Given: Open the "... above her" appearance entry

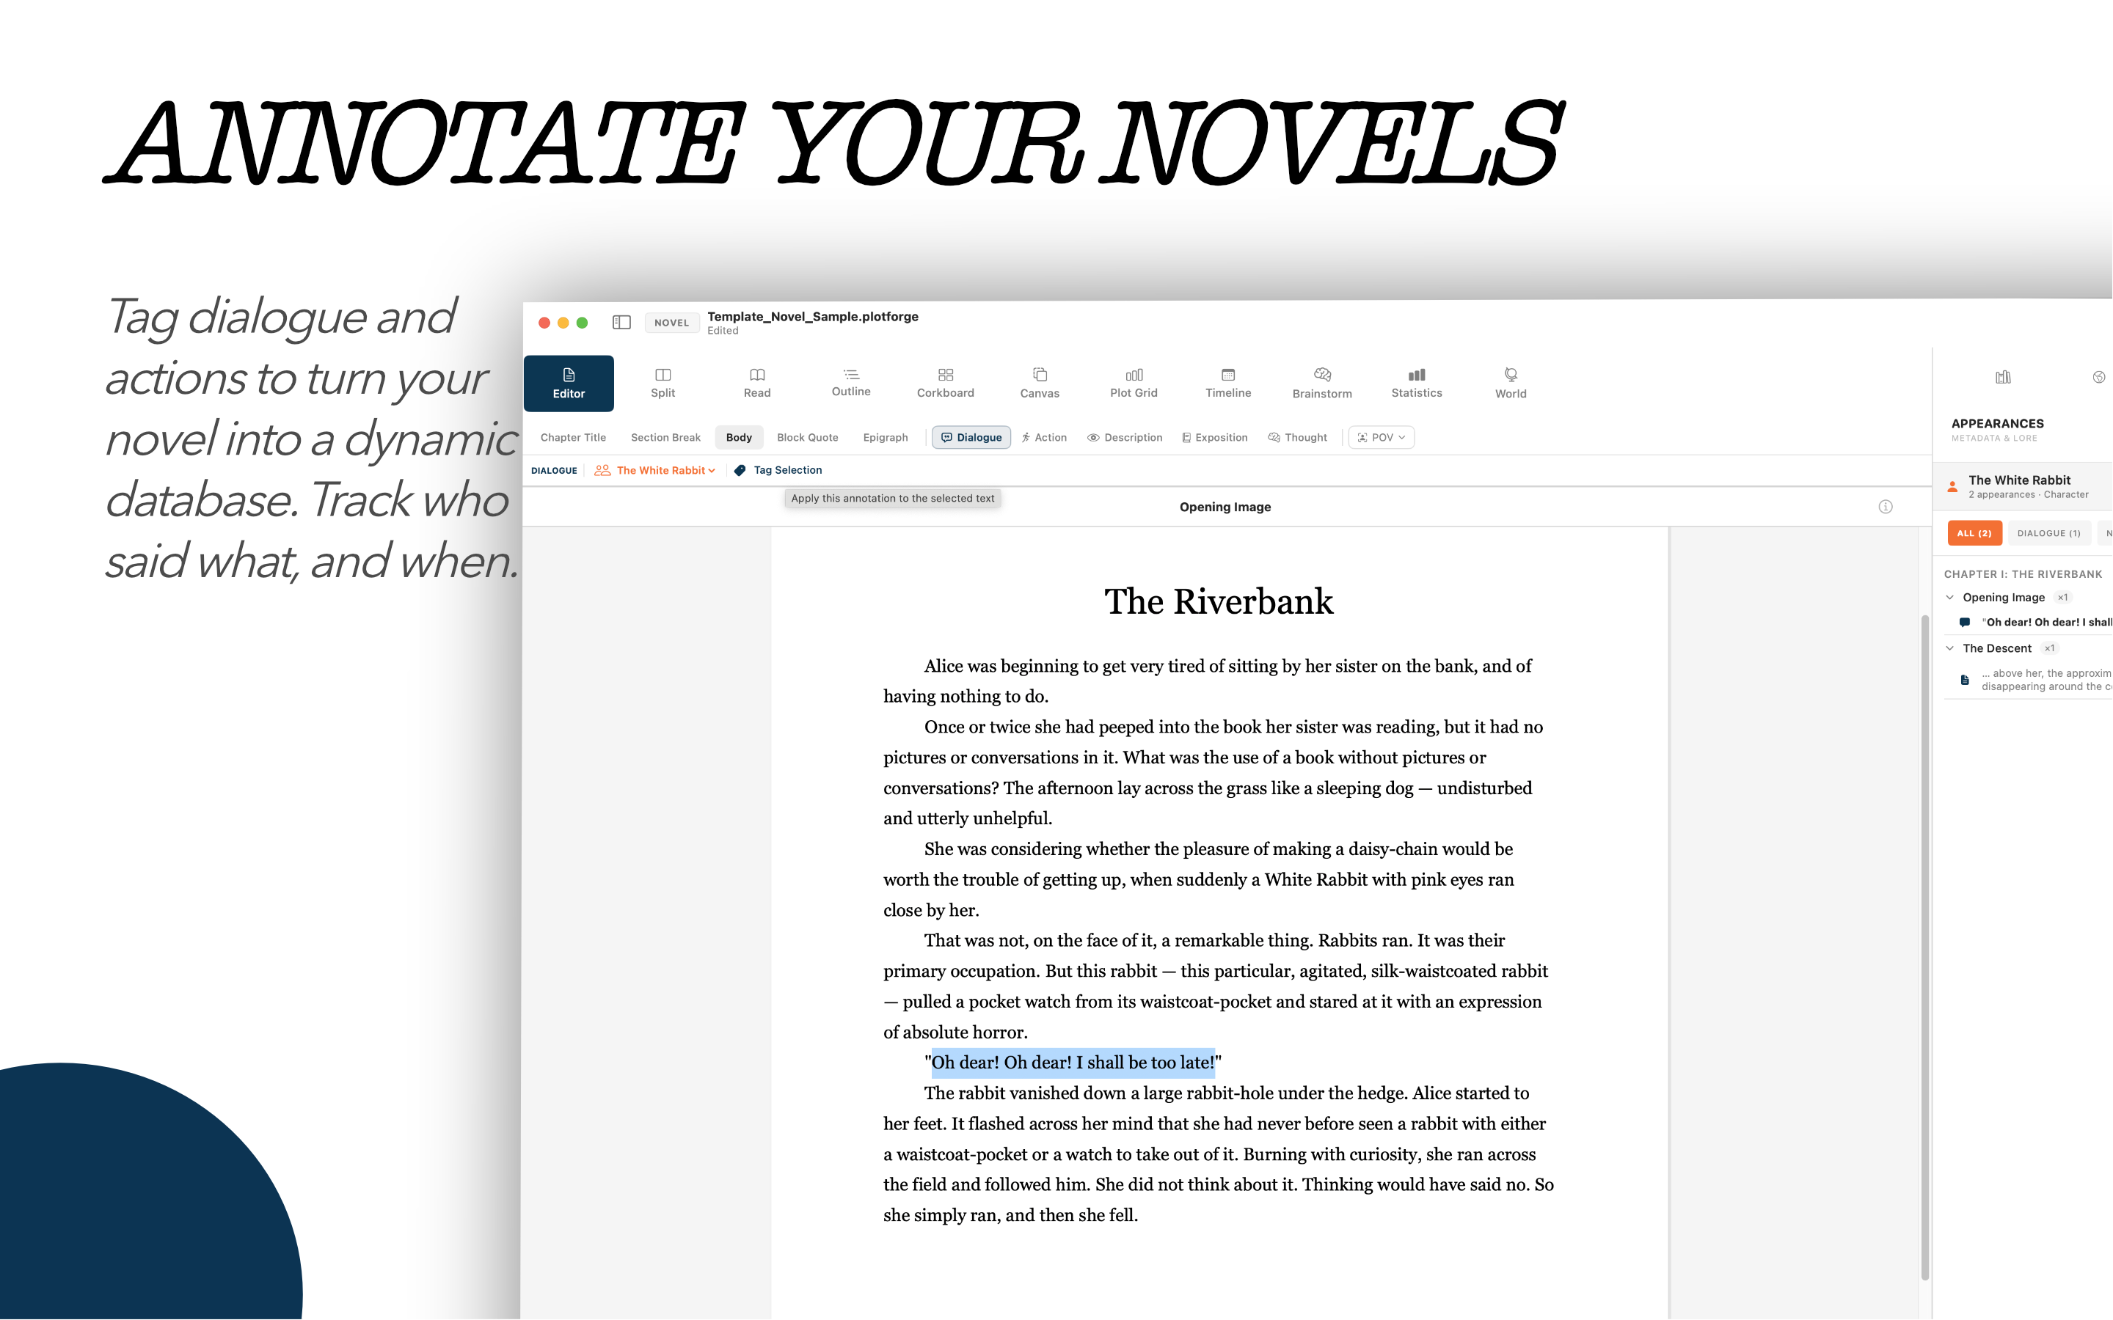Looking at the screenshot, I should coord(2037,680).
